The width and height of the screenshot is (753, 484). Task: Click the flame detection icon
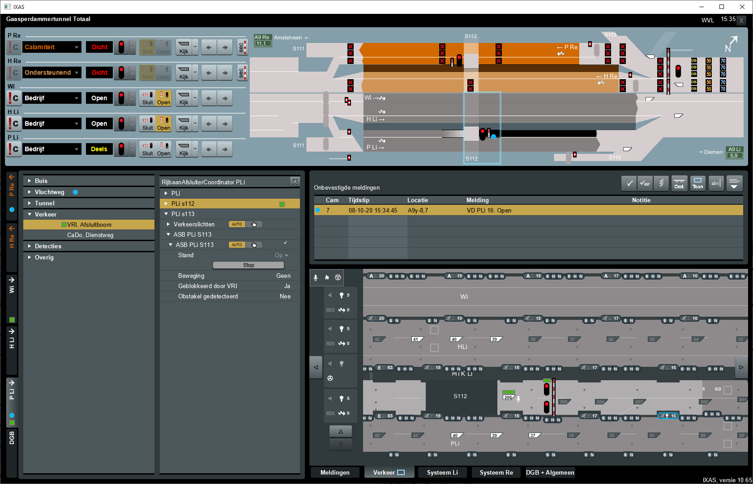(x=326, y=277)
